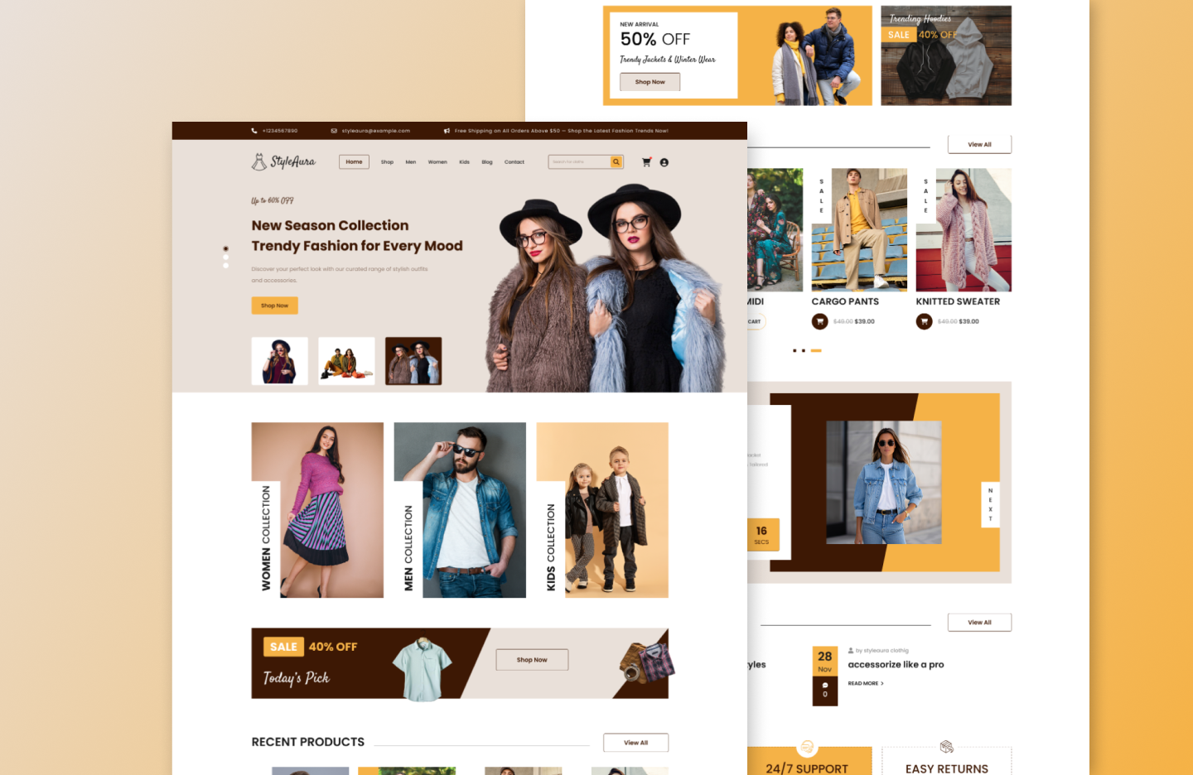The image size is (1193, 775).
Task: Click the NEXT carousel arrow panel
Action: pyautogui.click(x=990, y=503)
